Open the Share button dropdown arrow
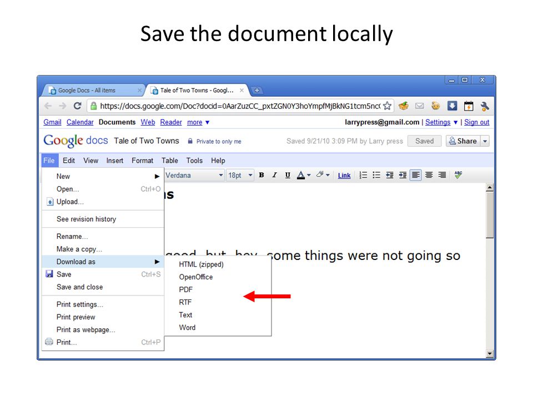Screen dimensions: 533x400 click(485, 141)
